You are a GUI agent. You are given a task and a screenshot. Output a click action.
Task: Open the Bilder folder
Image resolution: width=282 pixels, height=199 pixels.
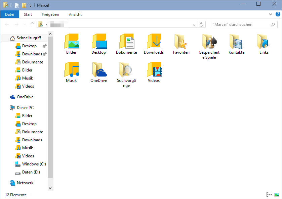[72, 44]
